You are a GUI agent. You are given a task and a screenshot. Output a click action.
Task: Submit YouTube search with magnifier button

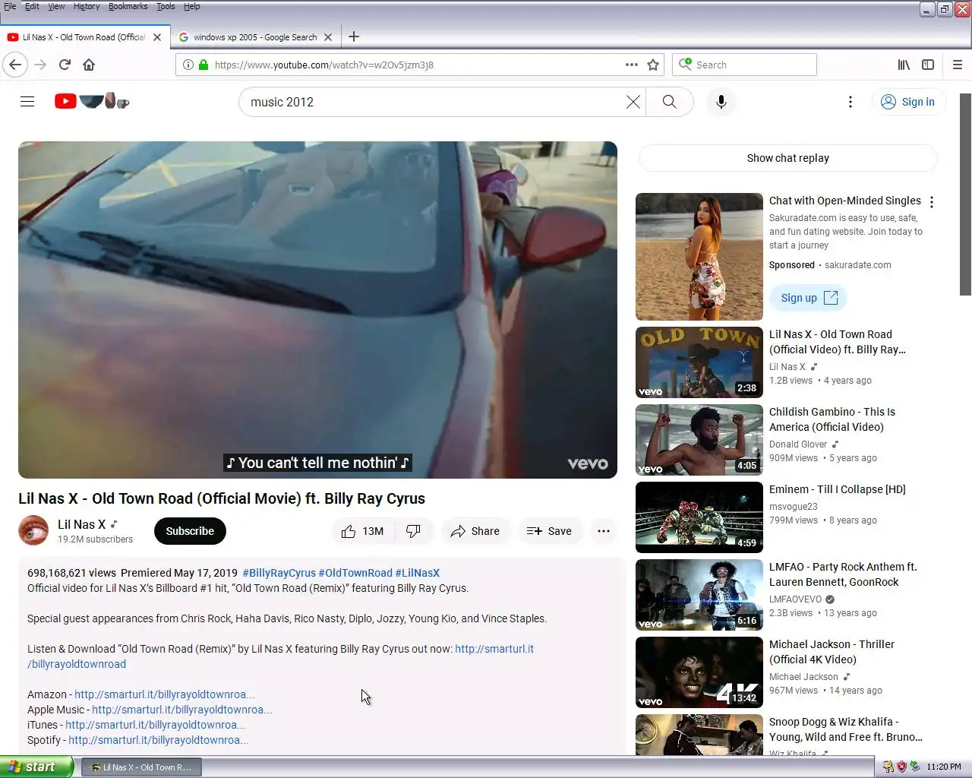click(669, 102)
